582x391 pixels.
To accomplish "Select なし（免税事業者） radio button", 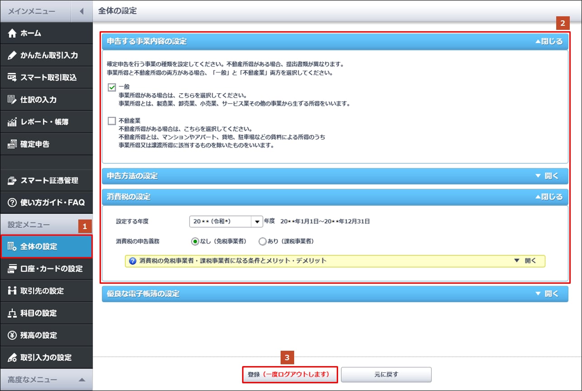I will tap(195, 242).
